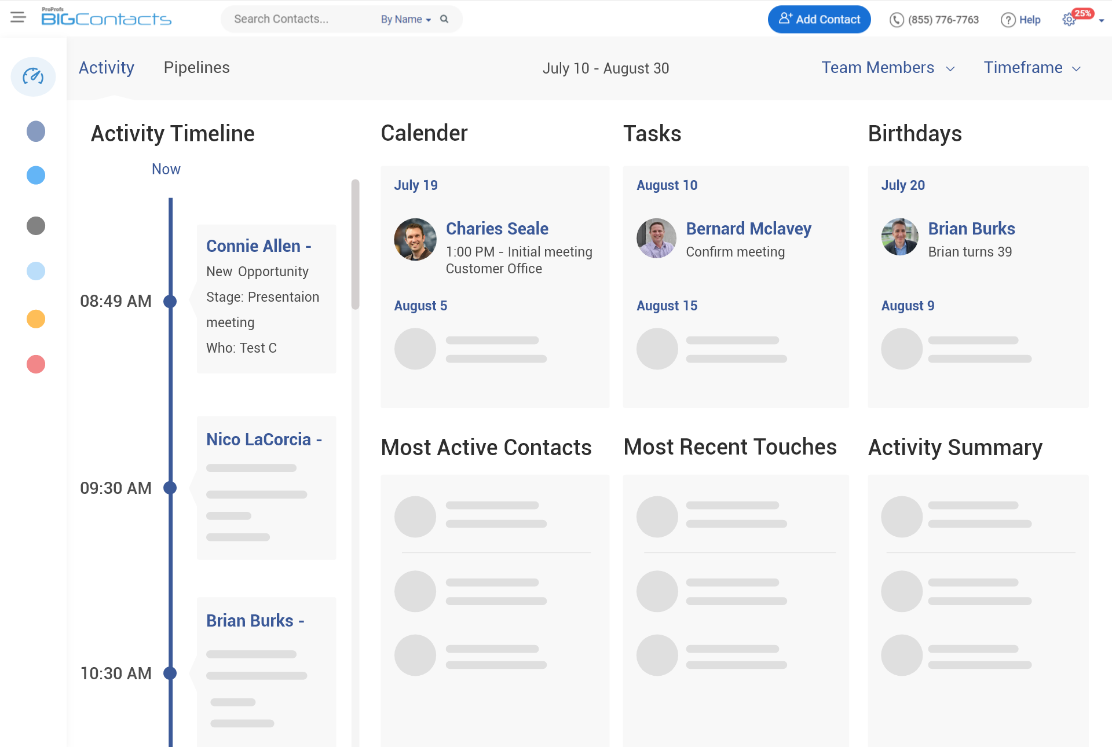Image resolution: width=1112 pixels, height=747 pixels.
Task: Click the settings gear icon
Action: tap(1070, 19)
